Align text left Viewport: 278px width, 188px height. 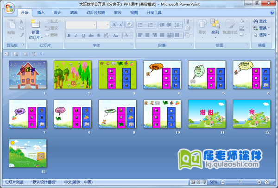click(x=140, y=35)
